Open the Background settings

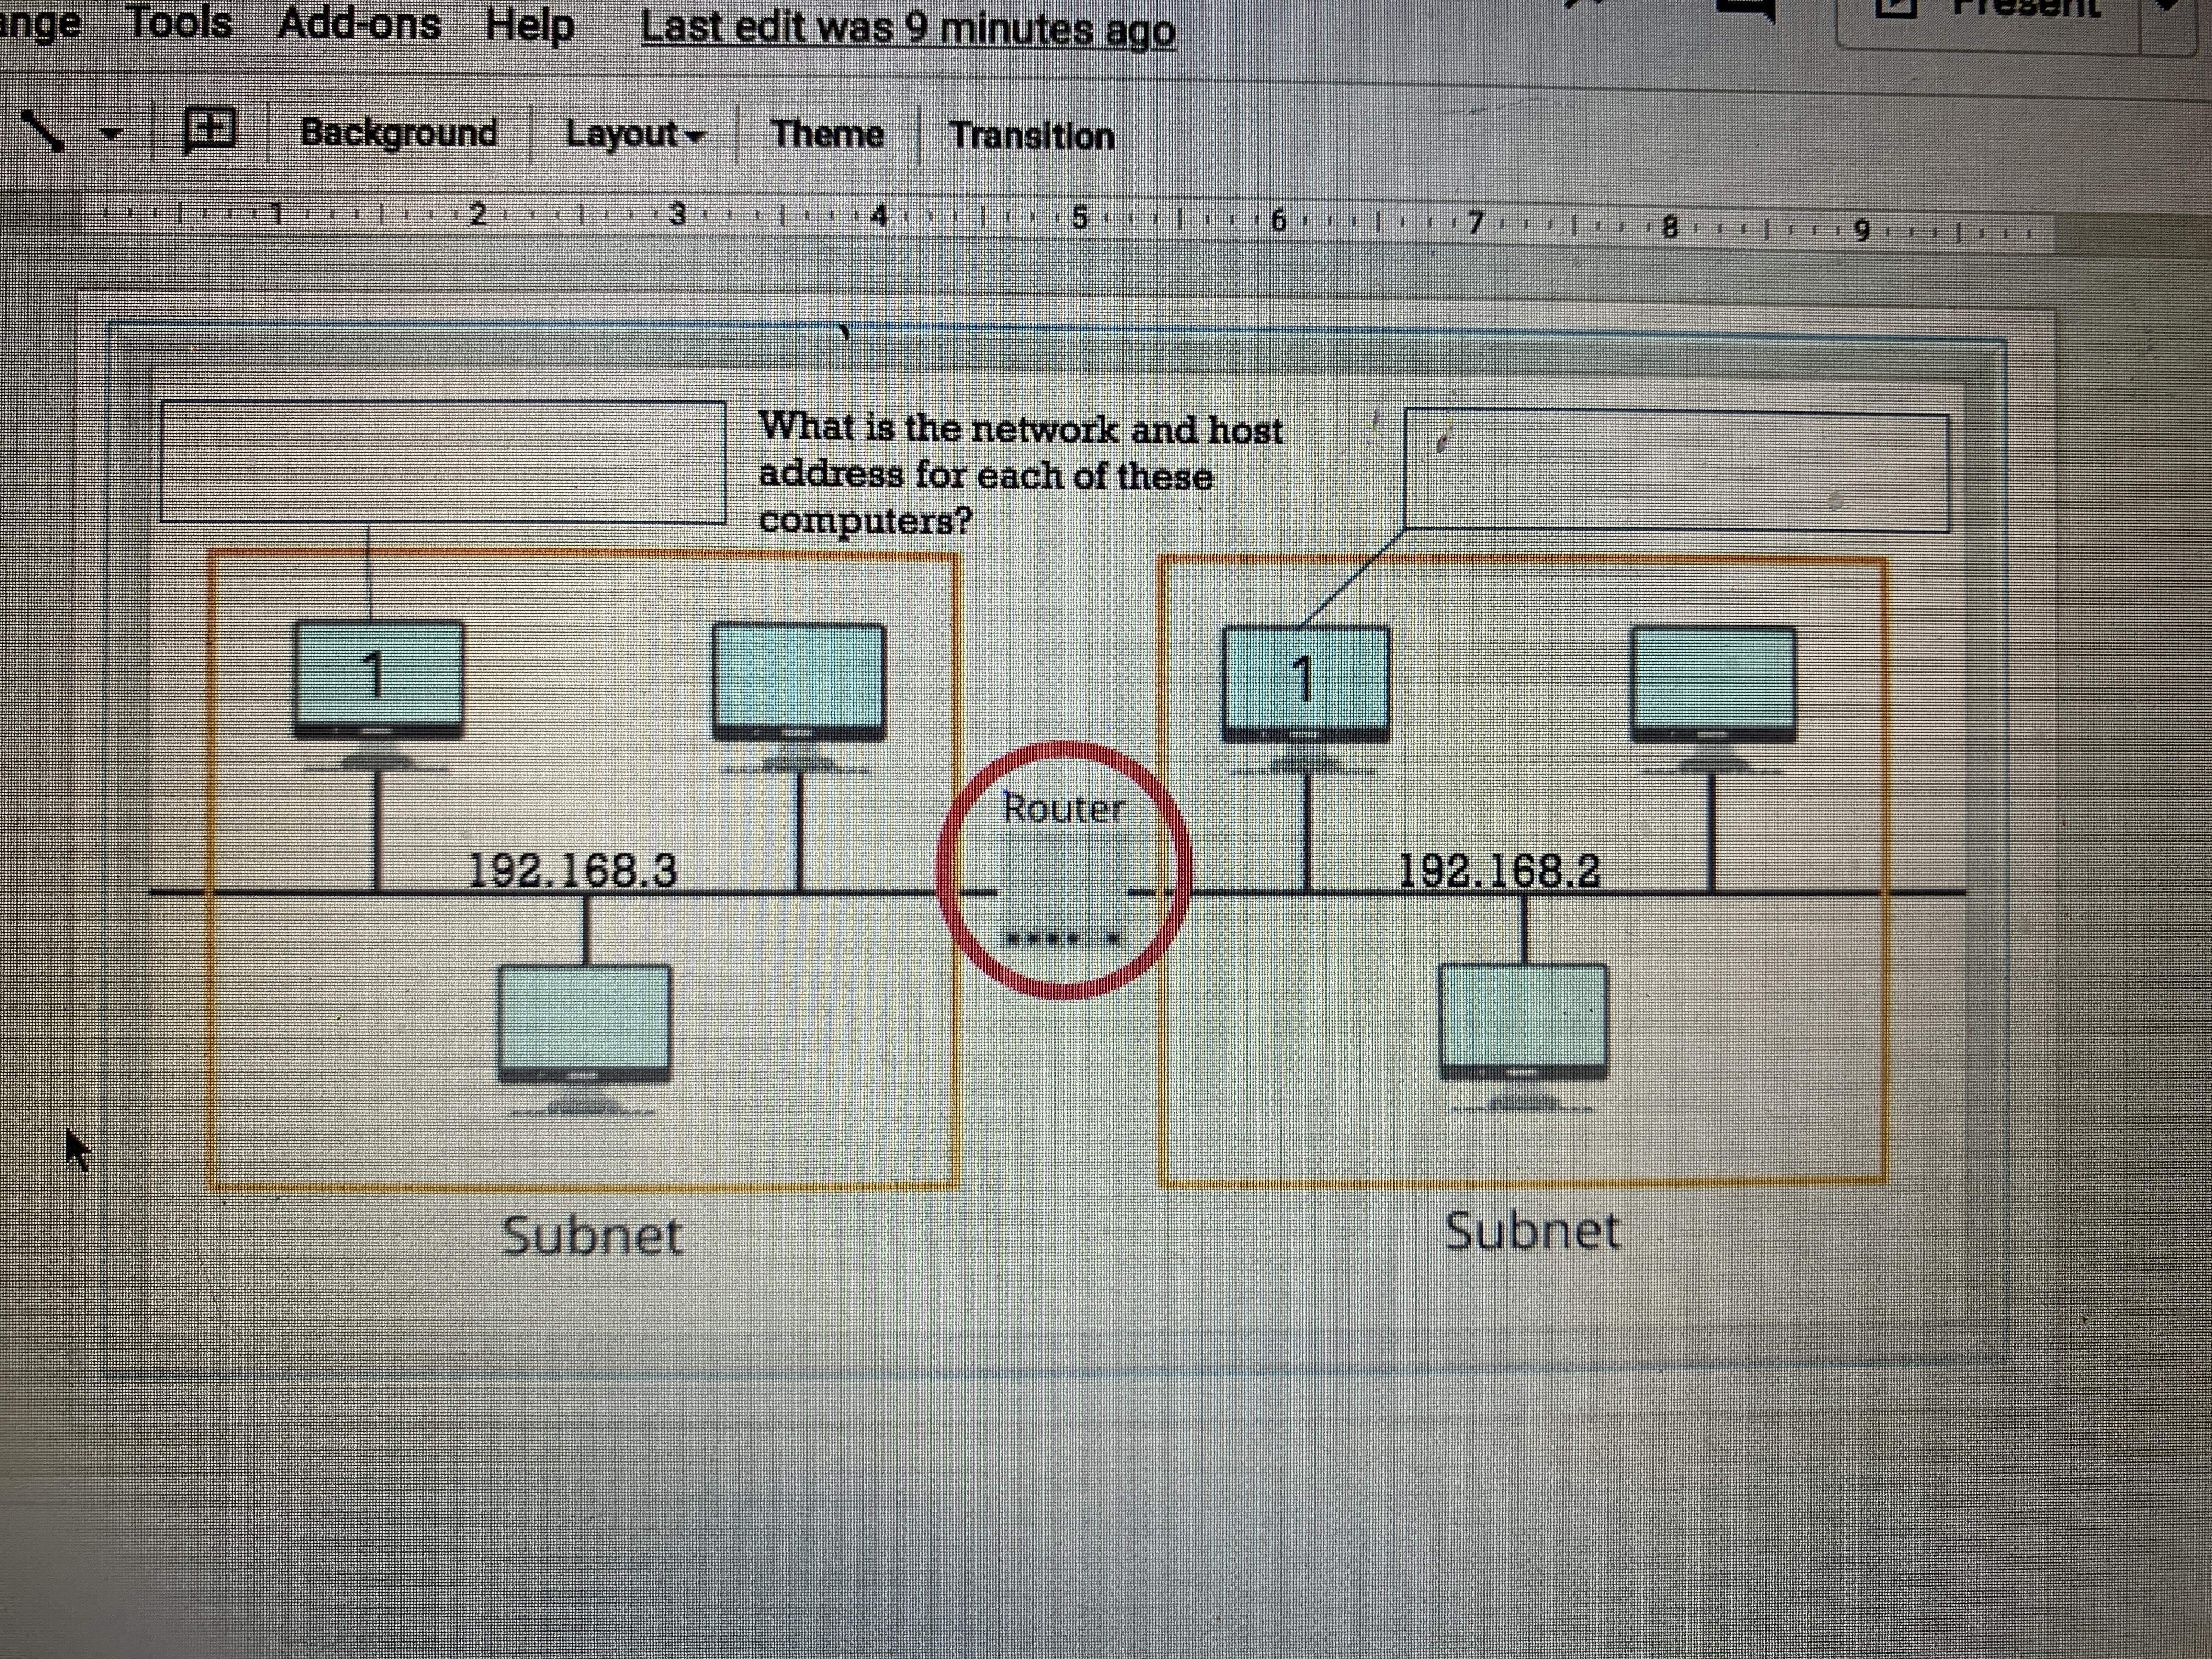[x=398, y=133]
